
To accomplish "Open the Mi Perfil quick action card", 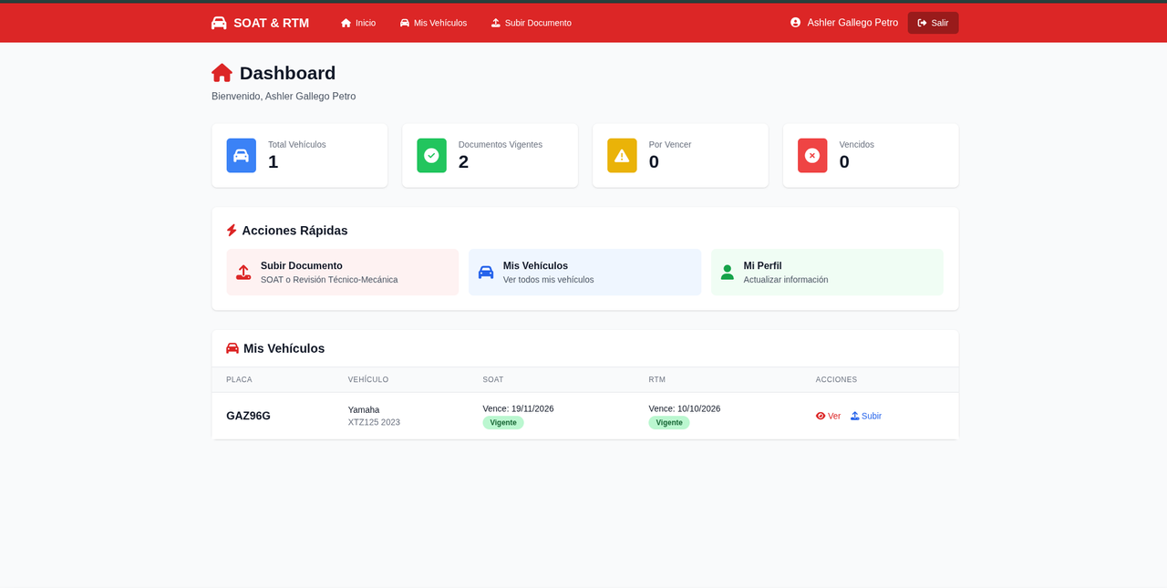I will (827, 272).
